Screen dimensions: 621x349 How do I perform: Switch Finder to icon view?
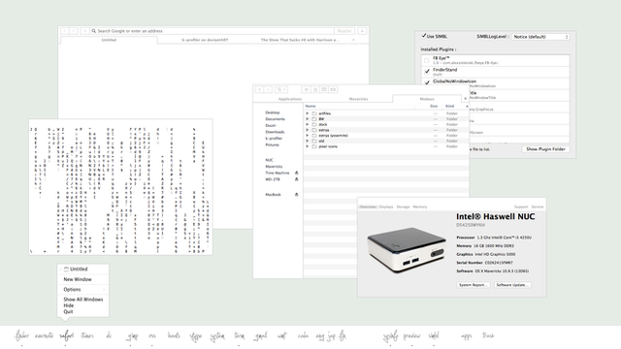tap(307, 89)
